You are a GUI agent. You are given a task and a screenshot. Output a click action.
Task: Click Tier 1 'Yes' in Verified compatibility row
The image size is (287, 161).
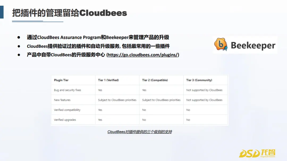[100, 110]
